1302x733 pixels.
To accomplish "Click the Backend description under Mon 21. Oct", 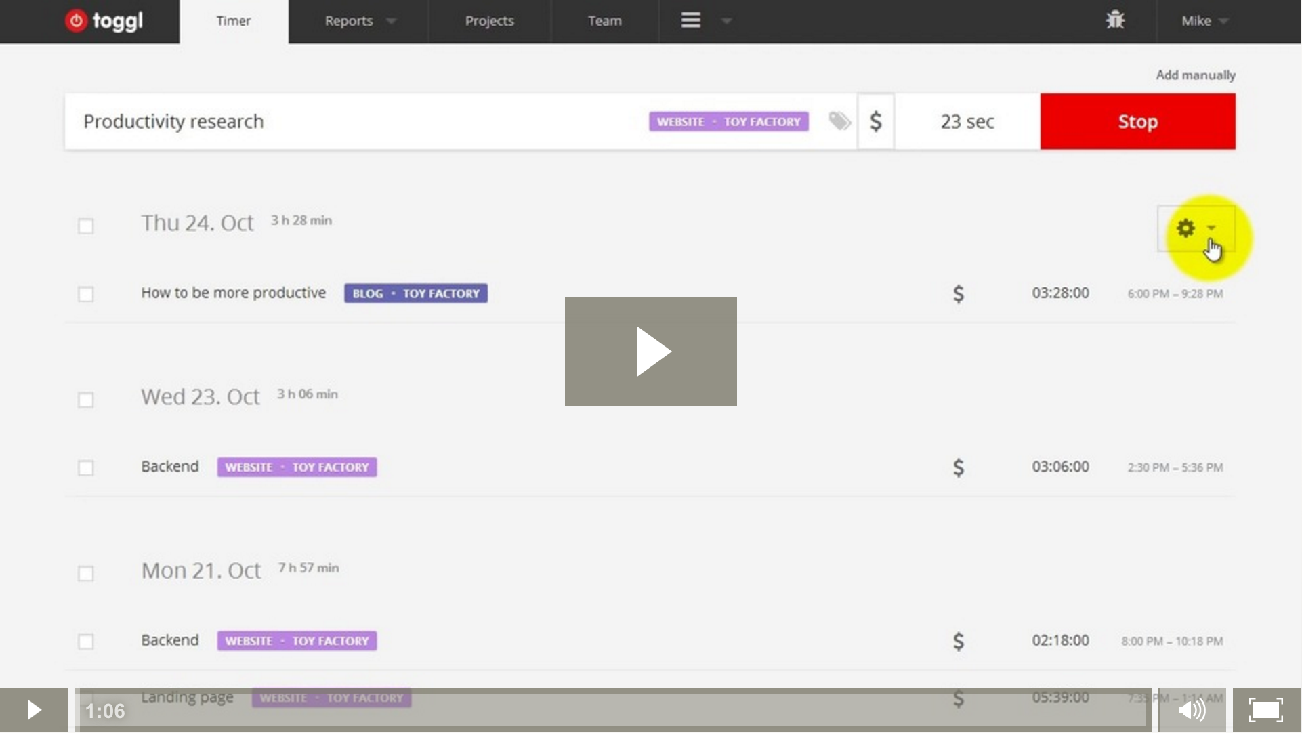I will tap(170, 640).
